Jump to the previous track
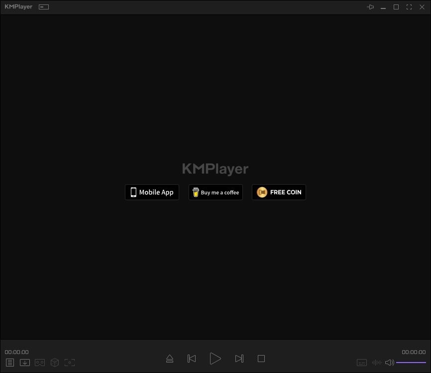This screenshot has height=373, width=431. click(x=192, y=358)
